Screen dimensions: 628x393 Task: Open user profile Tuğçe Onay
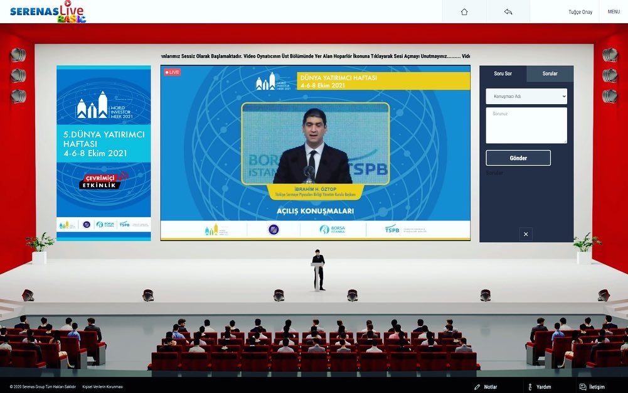(x=580, y=12)
